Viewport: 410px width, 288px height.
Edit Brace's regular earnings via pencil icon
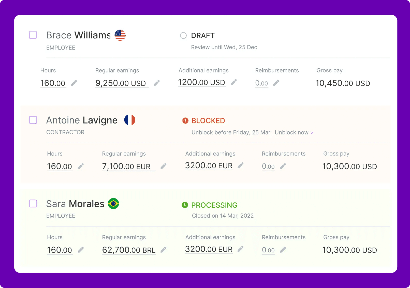click(x=157, y=83)
